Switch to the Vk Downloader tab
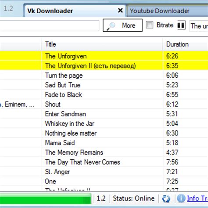 75,11
